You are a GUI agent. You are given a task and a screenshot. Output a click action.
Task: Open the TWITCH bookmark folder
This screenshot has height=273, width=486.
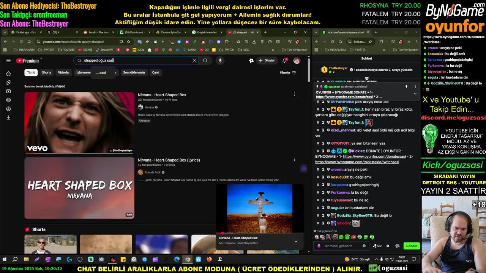[227, 50]
